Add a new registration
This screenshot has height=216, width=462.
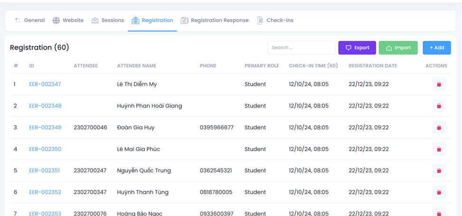tap(436, 48)
